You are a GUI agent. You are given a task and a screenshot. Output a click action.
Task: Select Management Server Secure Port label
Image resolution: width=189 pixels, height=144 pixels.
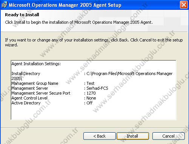41,93
